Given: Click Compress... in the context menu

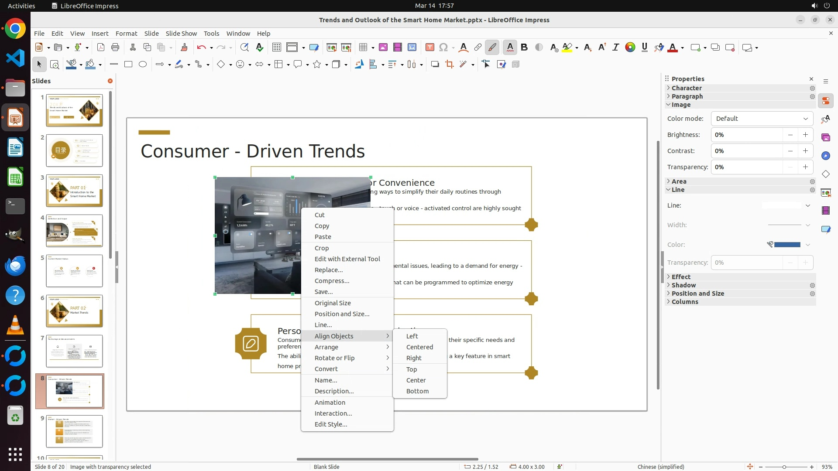Looking at the screenshot, I should pos(332,281).
